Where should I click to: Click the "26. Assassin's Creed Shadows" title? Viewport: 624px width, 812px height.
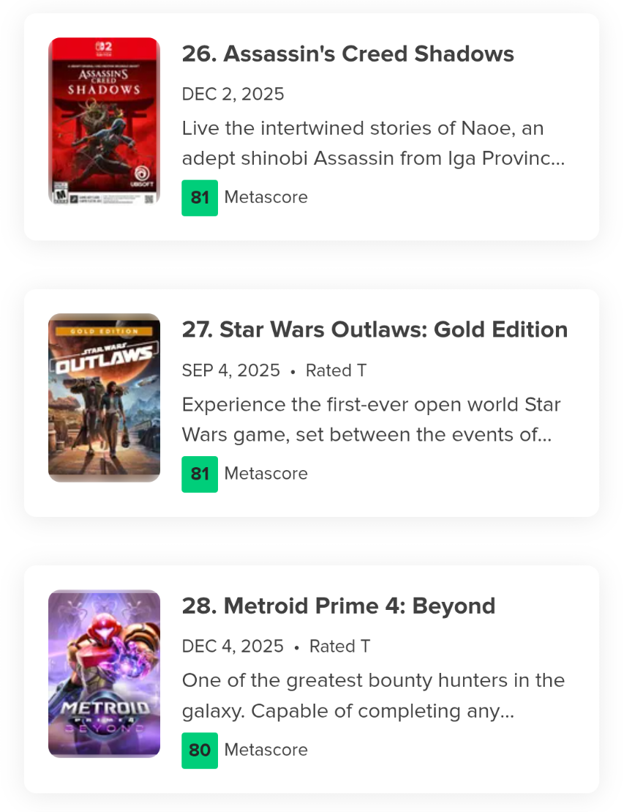coord(347,53)
